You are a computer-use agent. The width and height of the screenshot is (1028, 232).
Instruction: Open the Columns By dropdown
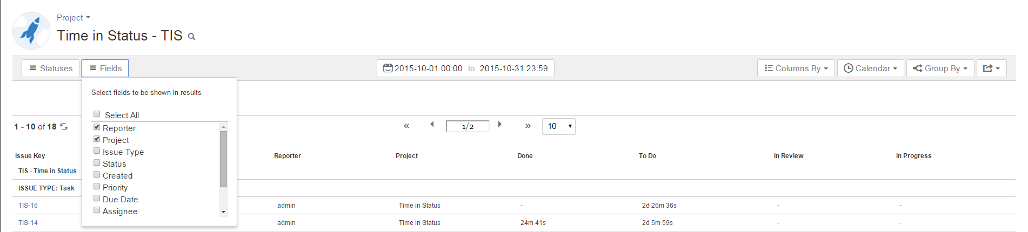(x=796, y=69)
